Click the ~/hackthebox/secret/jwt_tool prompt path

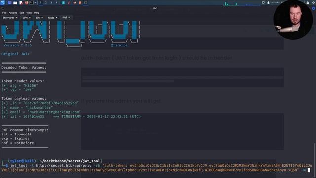[70, 161]
